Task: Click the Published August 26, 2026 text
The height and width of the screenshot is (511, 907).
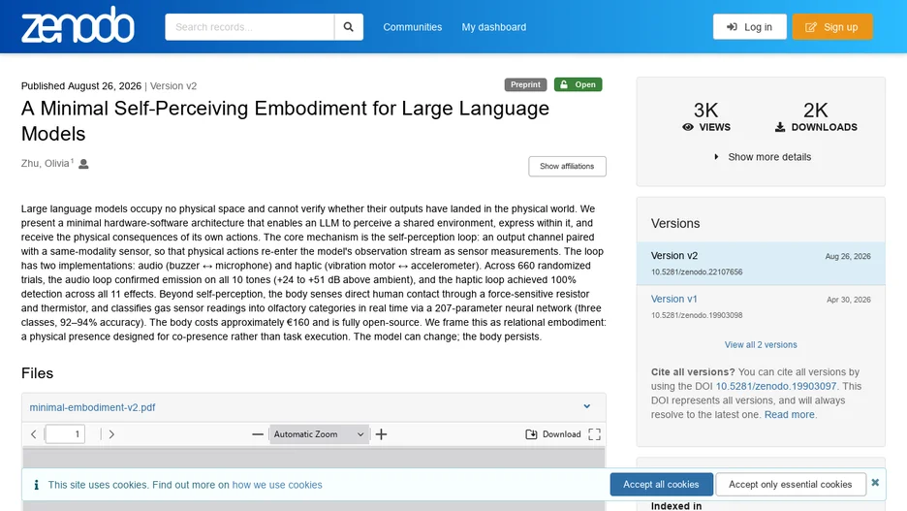Action: [81, 85]
